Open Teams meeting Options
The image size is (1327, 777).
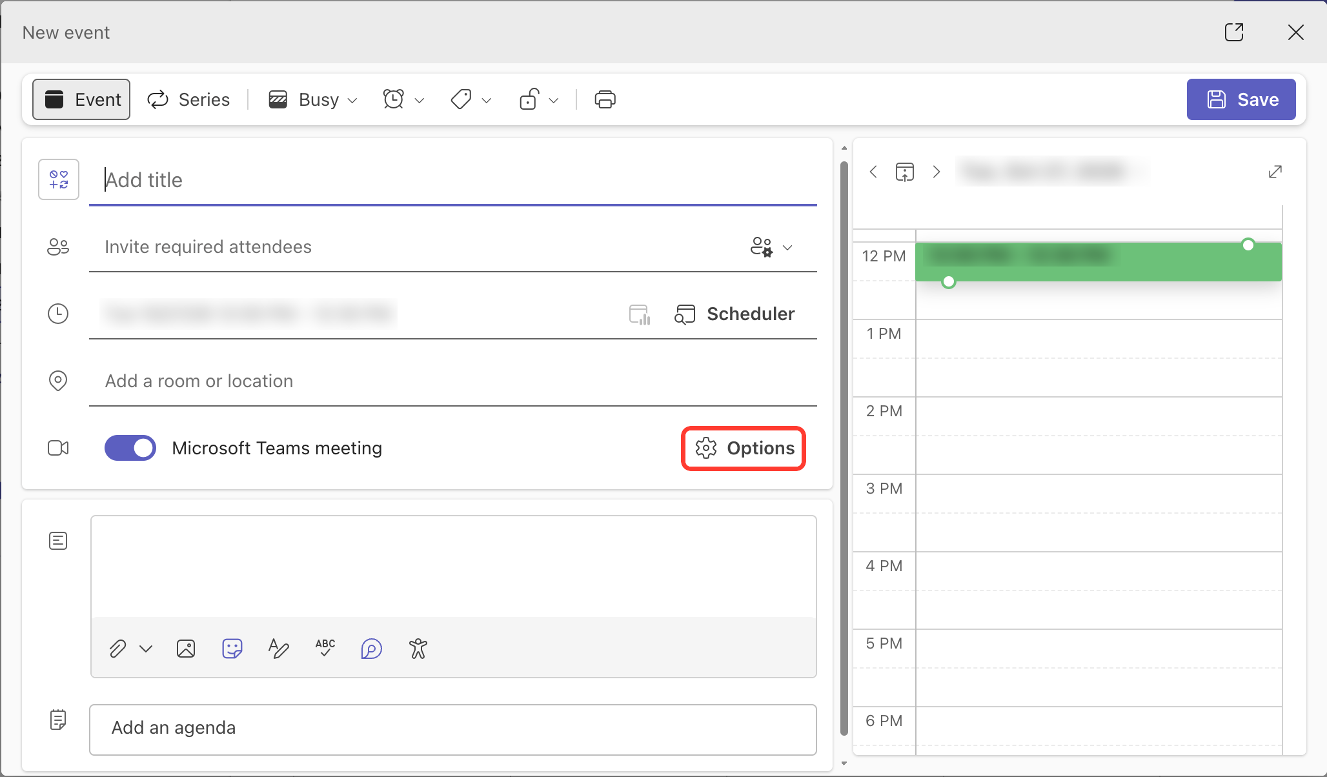click(x=744, y=449)
